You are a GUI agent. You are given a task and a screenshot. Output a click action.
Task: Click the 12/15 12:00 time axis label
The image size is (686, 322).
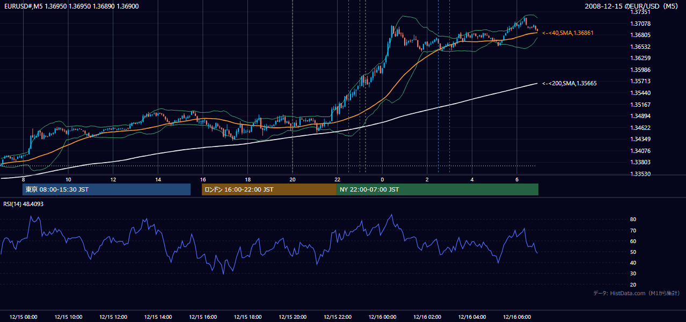(113, 317)
